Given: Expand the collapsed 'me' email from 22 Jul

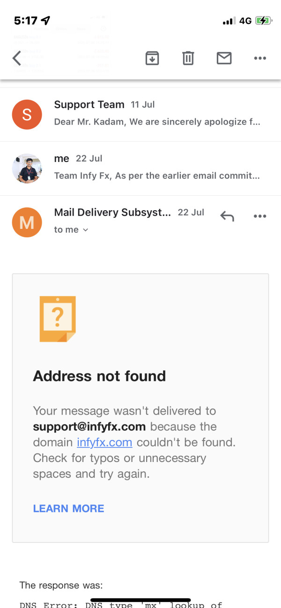Looking at the screenshot, I should coord(157,168).
